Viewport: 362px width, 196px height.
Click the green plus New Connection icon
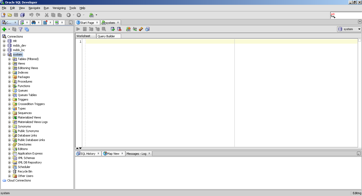4,29
